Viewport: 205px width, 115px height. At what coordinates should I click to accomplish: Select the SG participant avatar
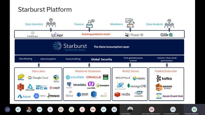(x=114, y=110)
